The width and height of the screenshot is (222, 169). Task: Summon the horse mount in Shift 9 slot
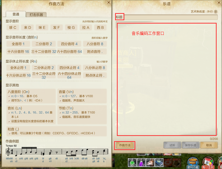150,163
